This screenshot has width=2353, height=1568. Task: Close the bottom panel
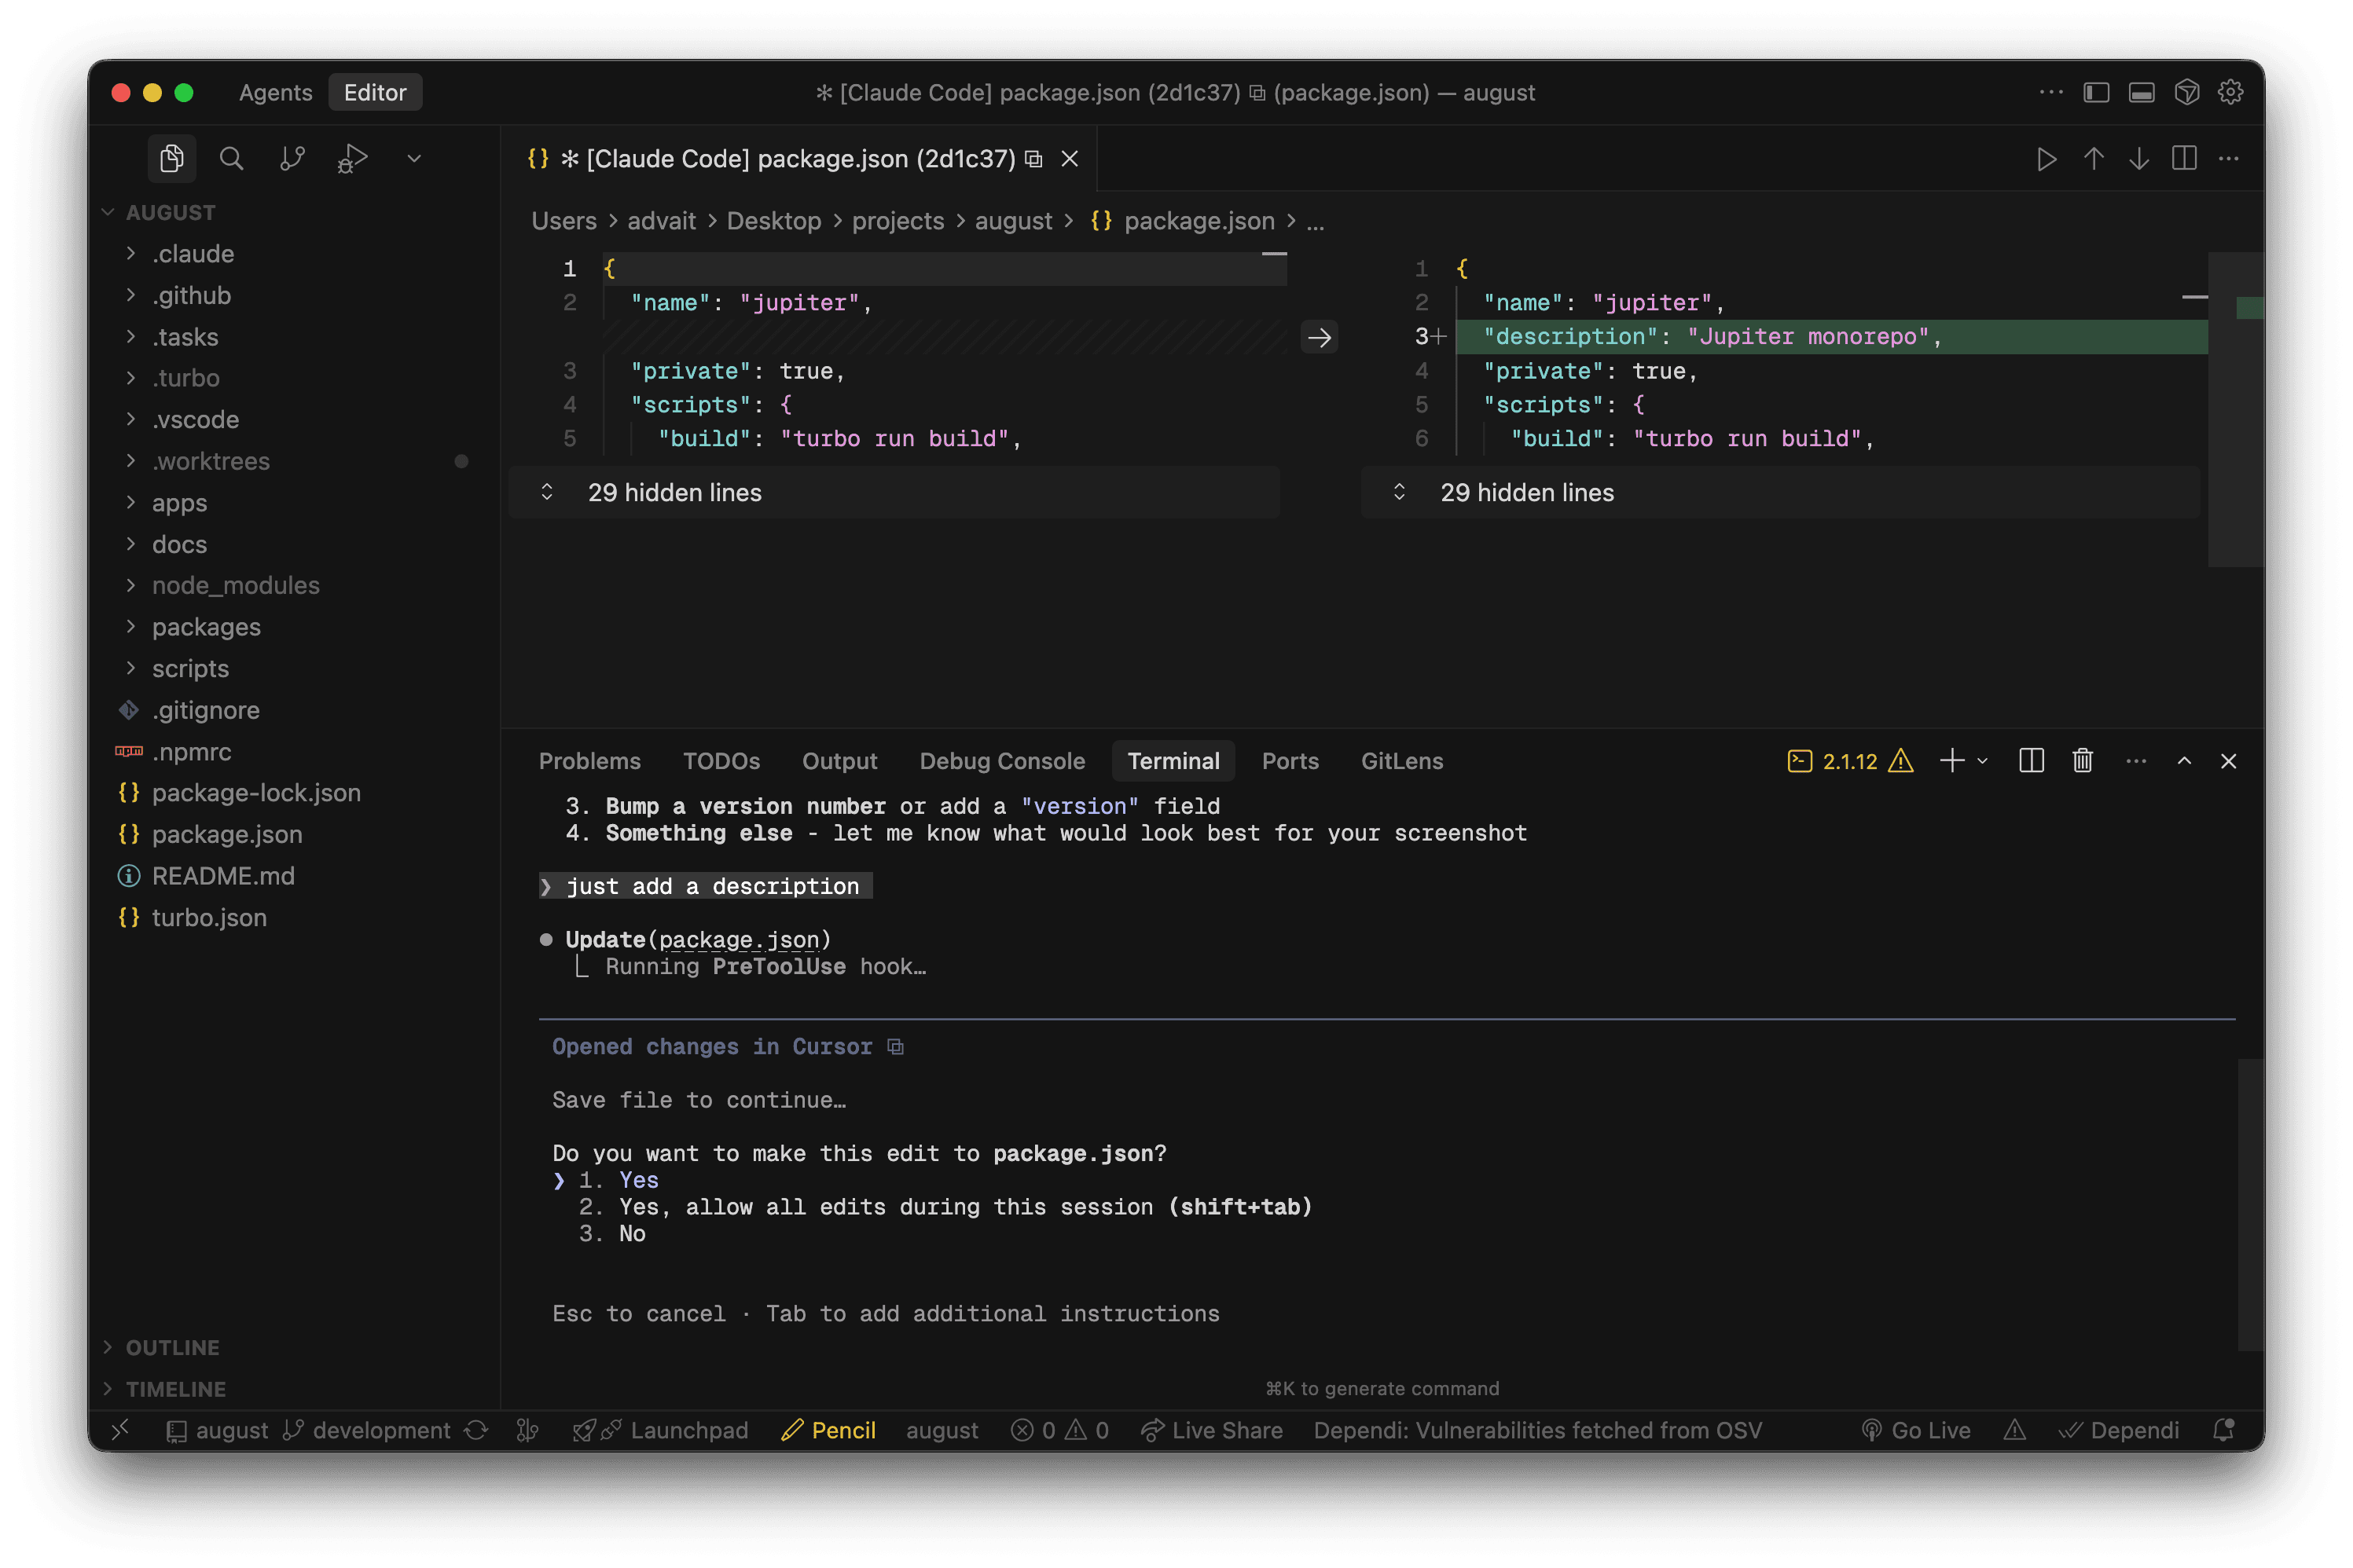coord(2229,761)
